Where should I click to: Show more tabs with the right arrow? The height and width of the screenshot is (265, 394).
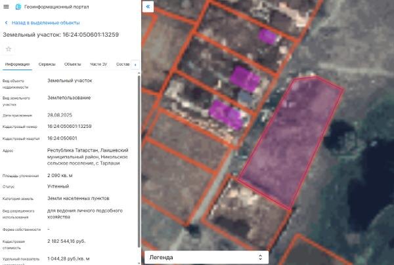[x=135, y=65]
